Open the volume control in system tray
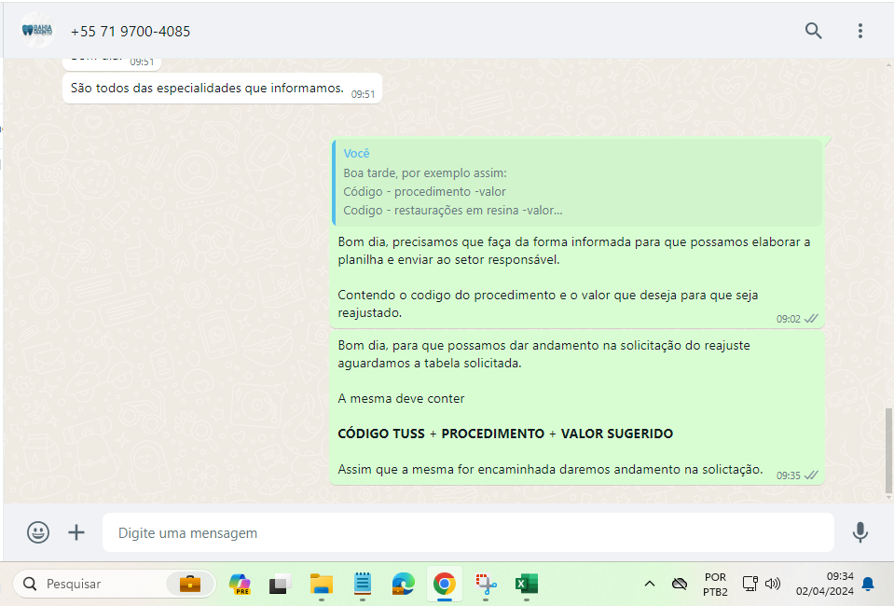The height and width of the screenshot is (606, 894). [773, 585]
